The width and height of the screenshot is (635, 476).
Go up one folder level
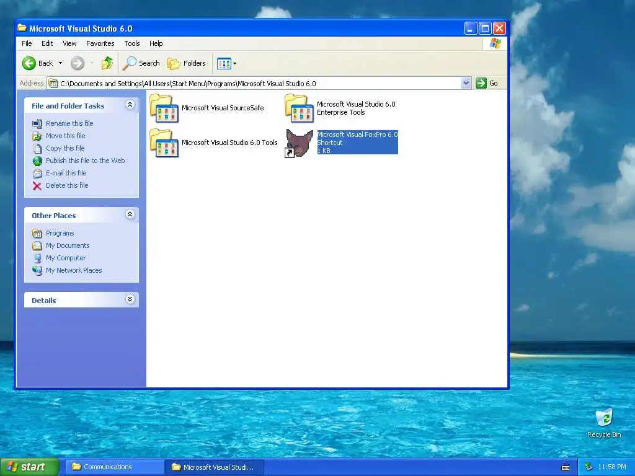pos(107,63)
